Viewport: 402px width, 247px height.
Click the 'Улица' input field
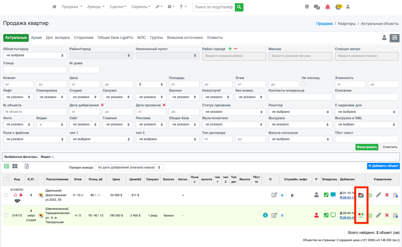(x=35, y=70)
